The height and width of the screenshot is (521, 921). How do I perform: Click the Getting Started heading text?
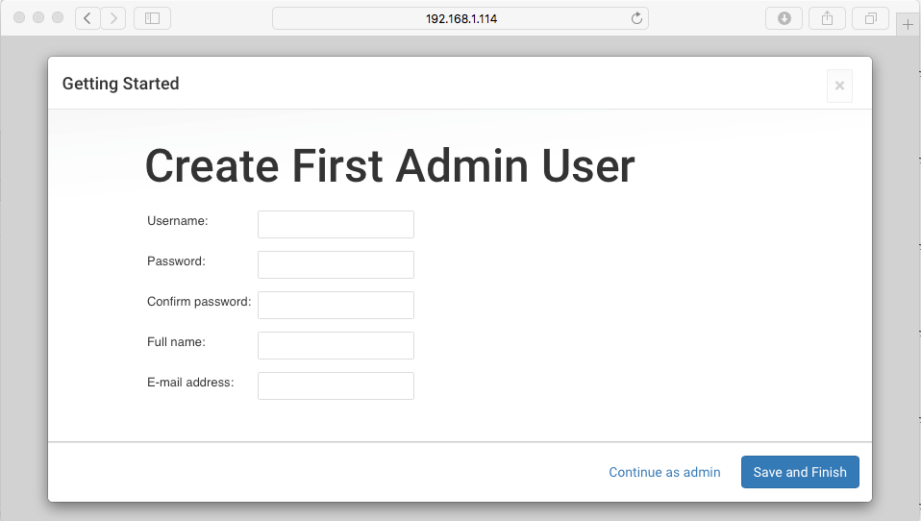pos(120,84)
